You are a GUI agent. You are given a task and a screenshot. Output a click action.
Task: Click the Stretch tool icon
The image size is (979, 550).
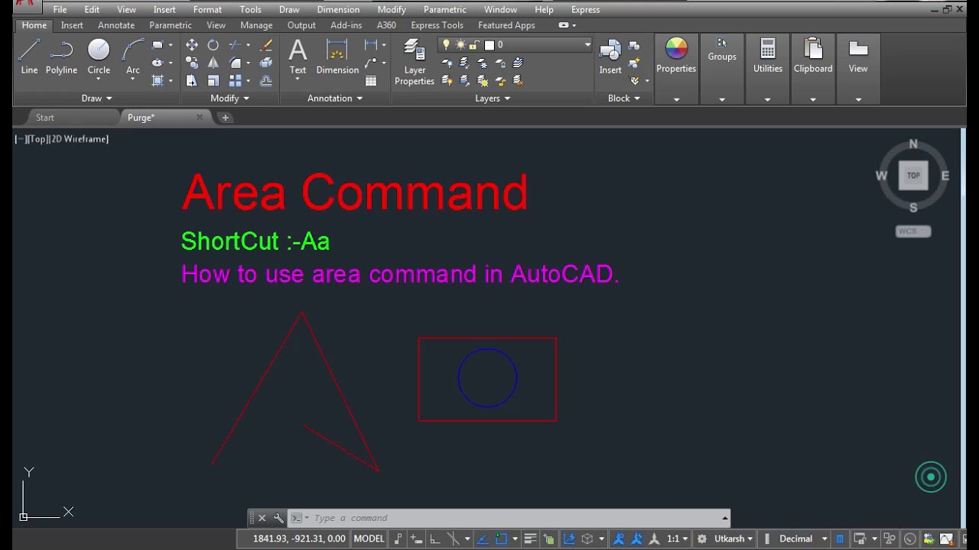point(192,80)
